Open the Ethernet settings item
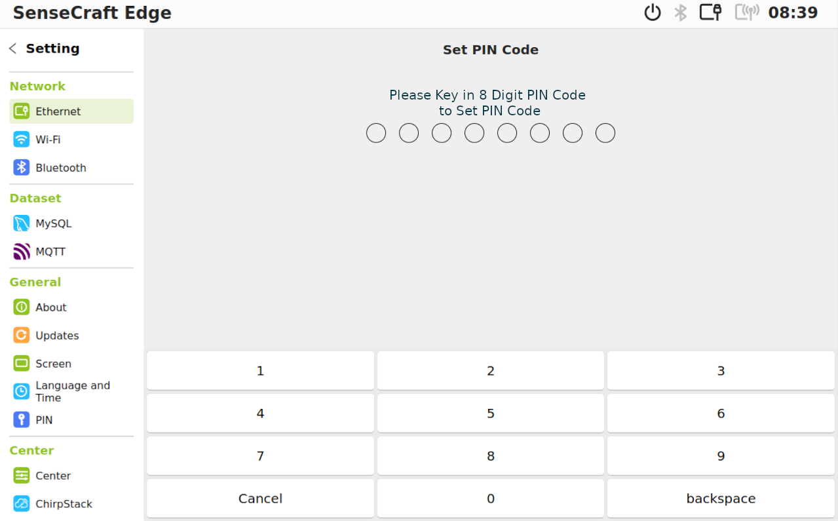The image size is (838, 521). (x=71, y=111)
